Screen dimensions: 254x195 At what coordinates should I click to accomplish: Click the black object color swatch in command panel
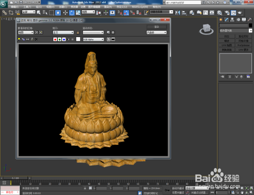(250, 25)
